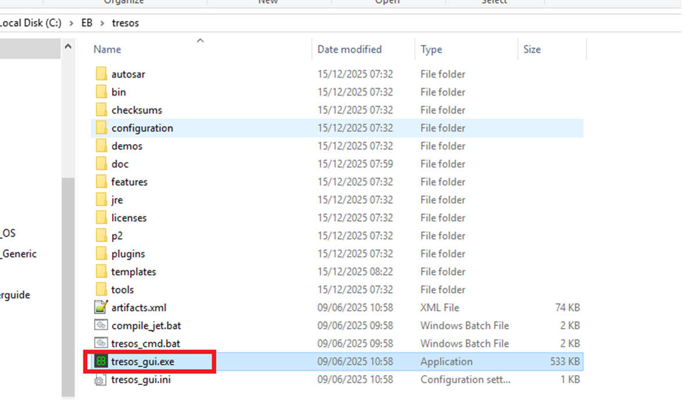Click the compile_jet.bat file icon

[x=101, y=326]
